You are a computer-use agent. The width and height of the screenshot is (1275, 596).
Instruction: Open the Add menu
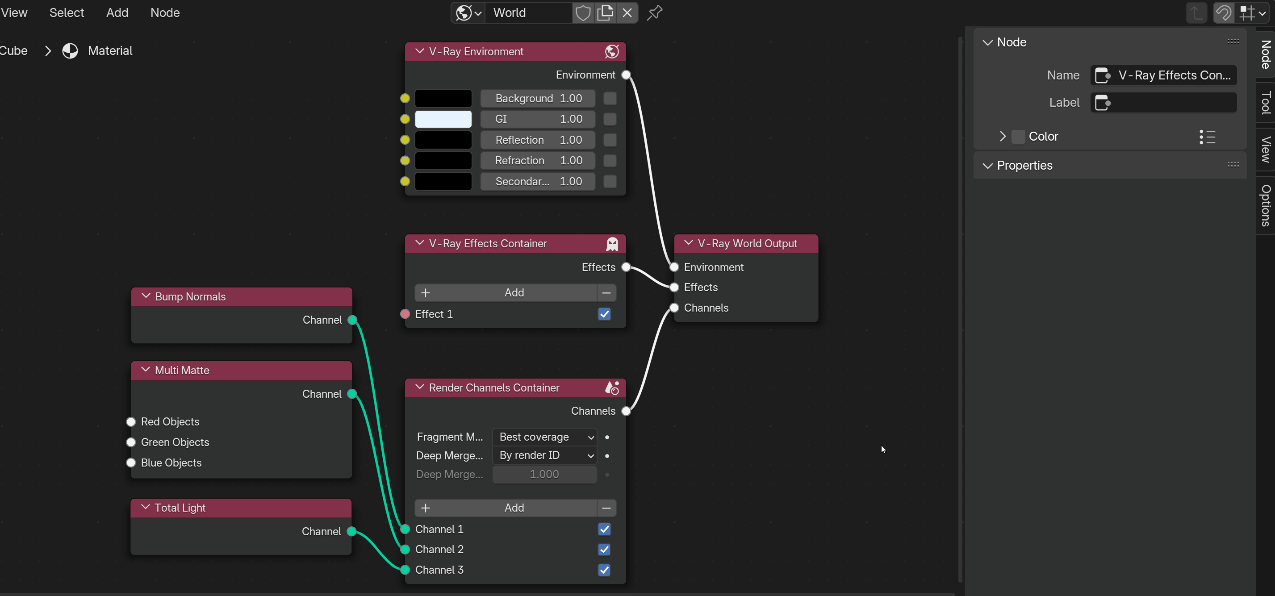[117, 13]
